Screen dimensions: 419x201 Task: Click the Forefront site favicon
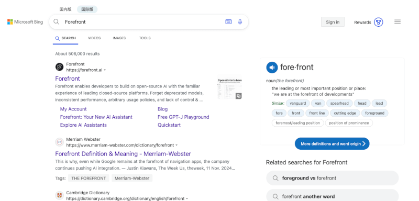59,66
